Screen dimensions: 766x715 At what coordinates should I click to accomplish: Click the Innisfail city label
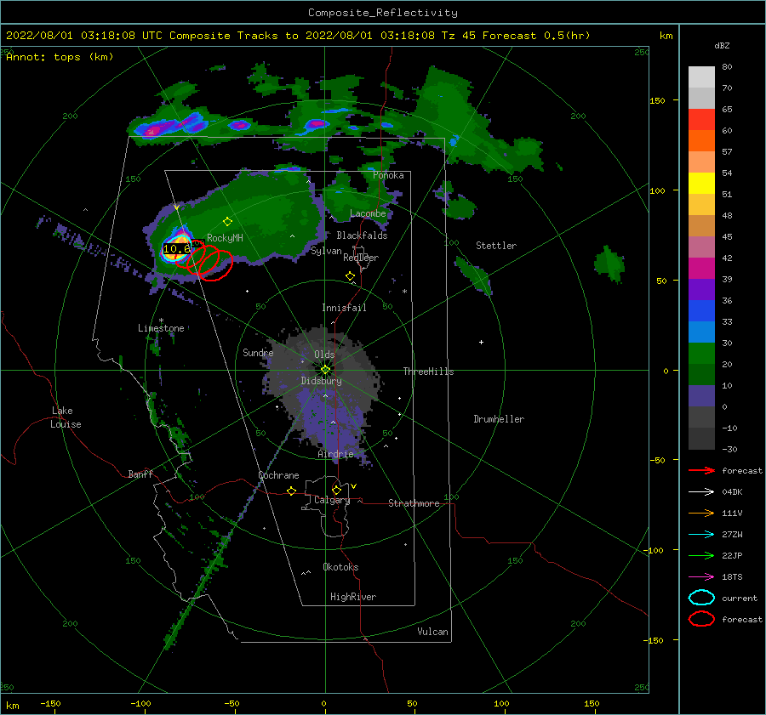coord(344,308)
